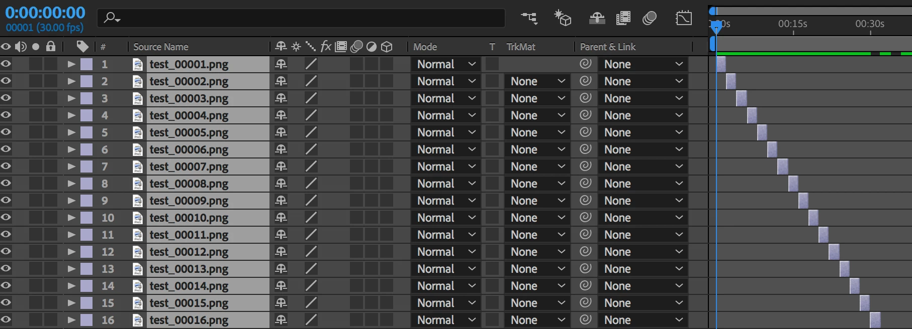Open the Graph Editor
Image resolution: width=912 pixels, height=329 pixels.
(x=684, y=18)
